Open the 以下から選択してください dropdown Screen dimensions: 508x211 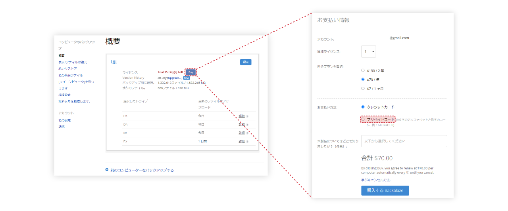(x=404, y=141)
